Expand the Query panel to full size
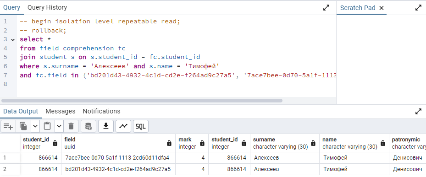The width and height of the screenshot is (426, 177). point(326,8)
